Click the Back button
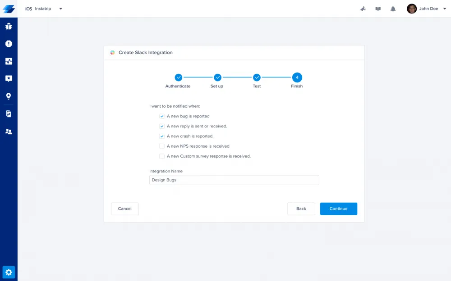The height and width of the screenshot is (281, 451). coord(301,208)
